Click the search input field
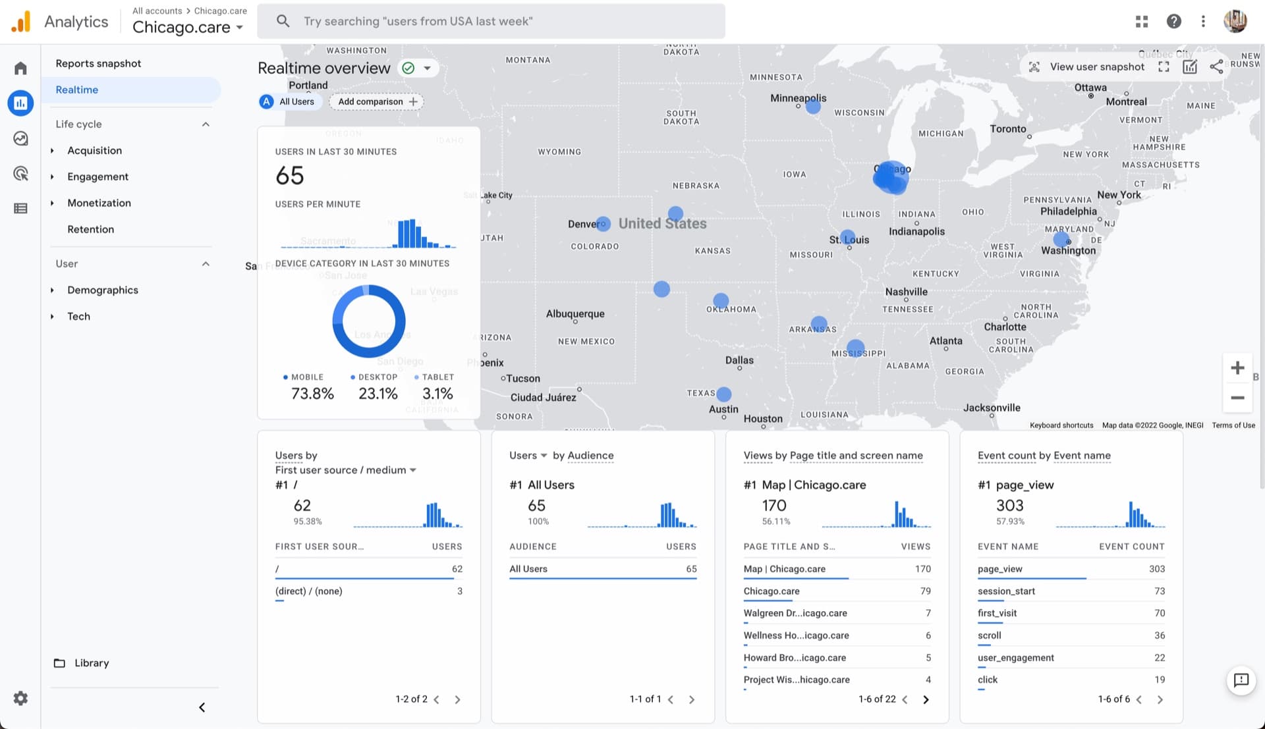Screen dimensions: 1265x729 [492, 21]
